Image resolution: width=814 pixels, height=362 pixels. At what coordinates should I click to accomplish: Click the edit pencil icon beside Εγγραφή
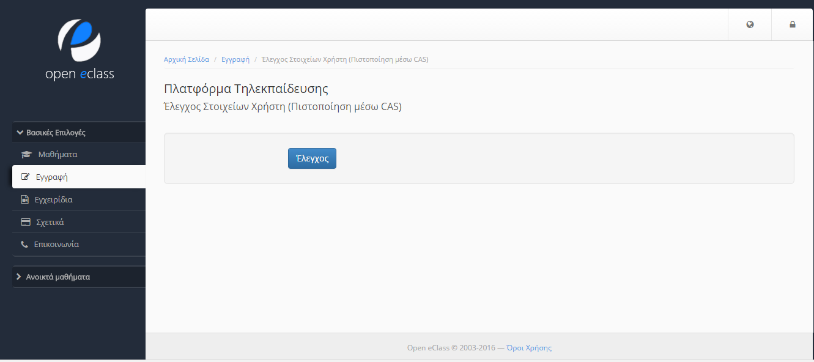click(25, 177)
